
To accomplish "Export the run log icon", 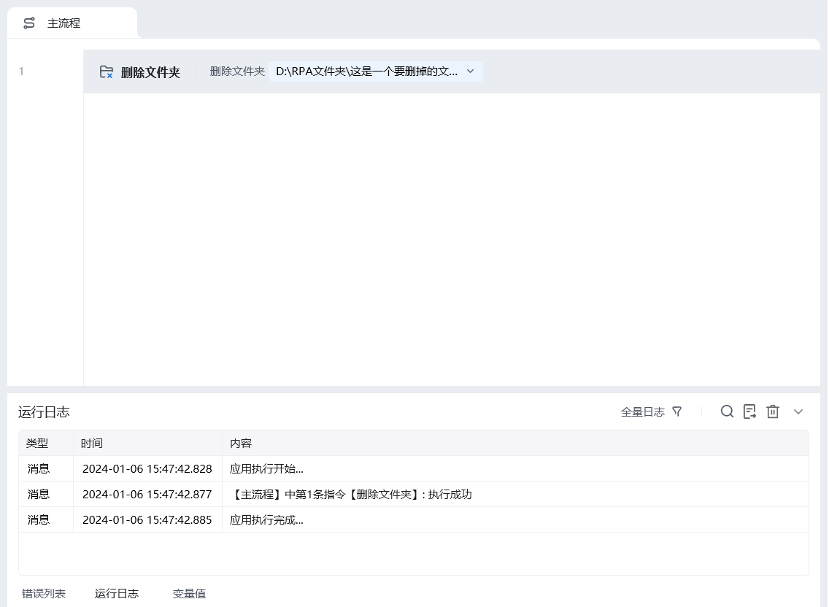I will (x=749, y=411).
